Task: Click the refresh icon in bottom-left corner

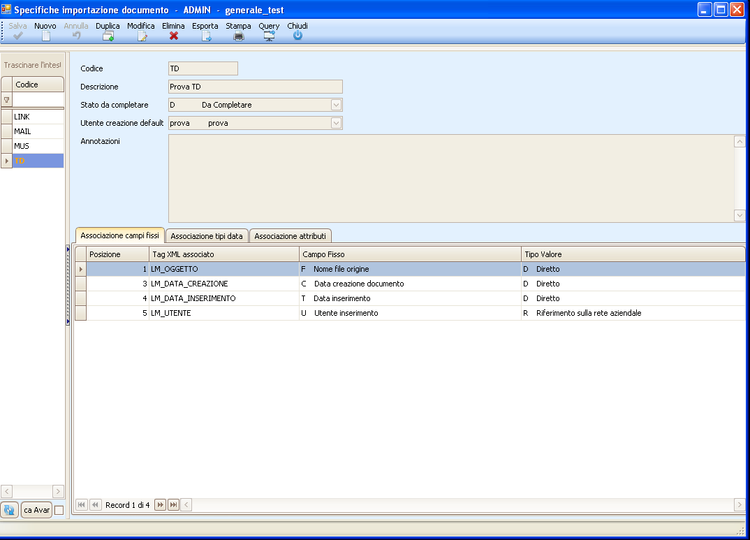Action: [10, 510]
